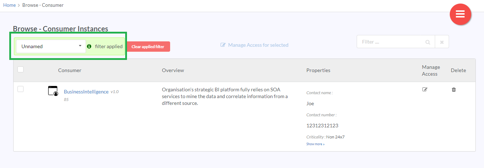Viewport: 484px width, 168px height.
Task: Click Clear applied filter button
Action: 148,47
